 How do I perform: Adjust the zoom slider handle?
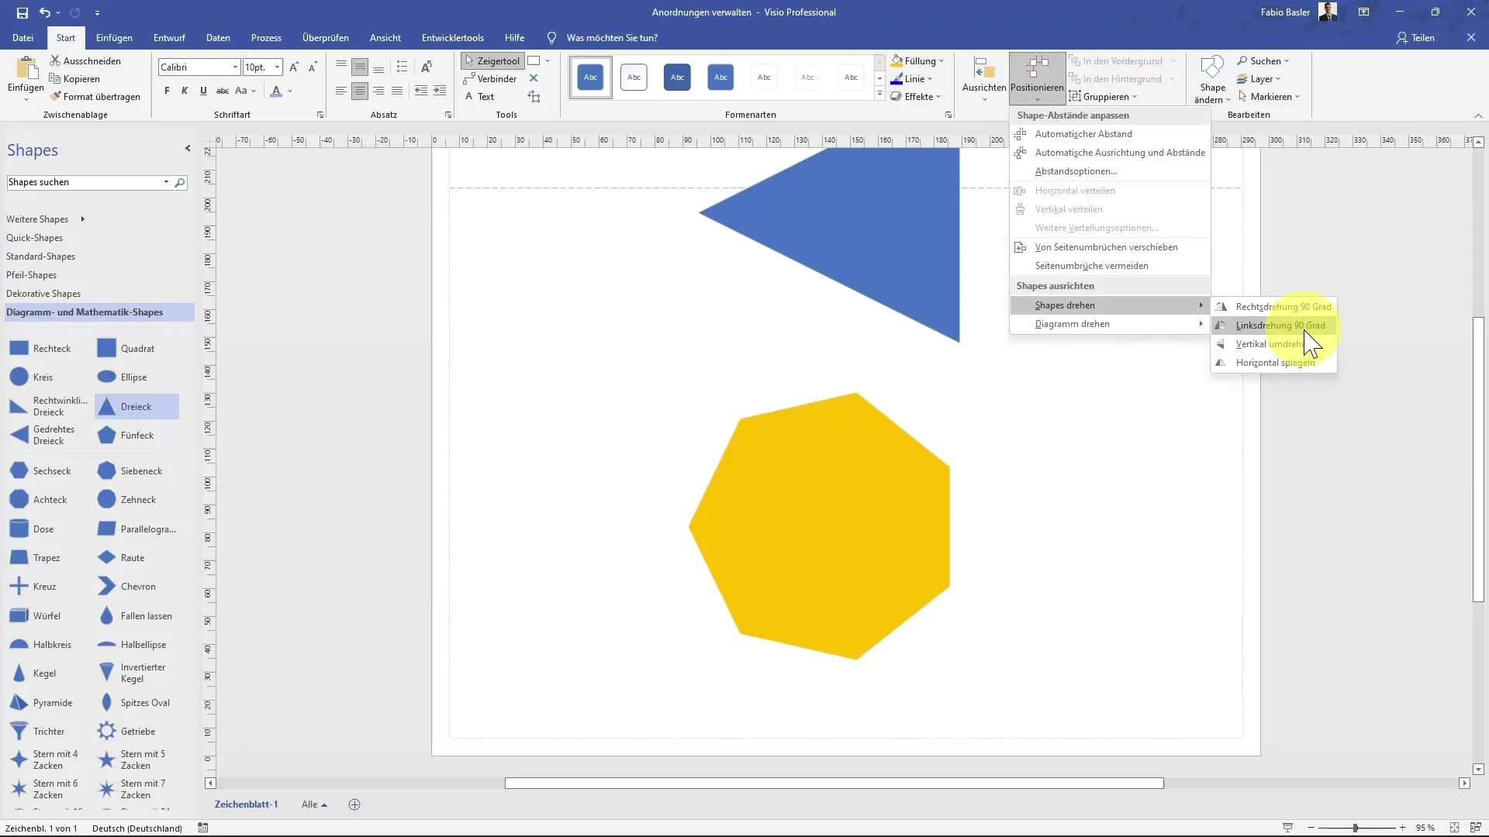coord(1356,828)
